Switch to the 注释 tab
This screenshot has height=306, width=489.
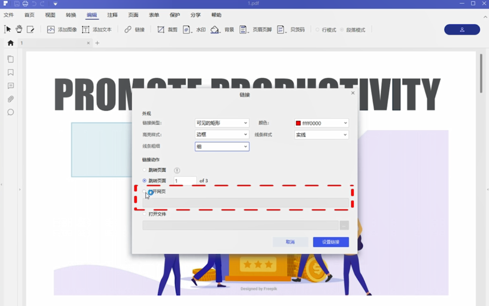(112, 15)
